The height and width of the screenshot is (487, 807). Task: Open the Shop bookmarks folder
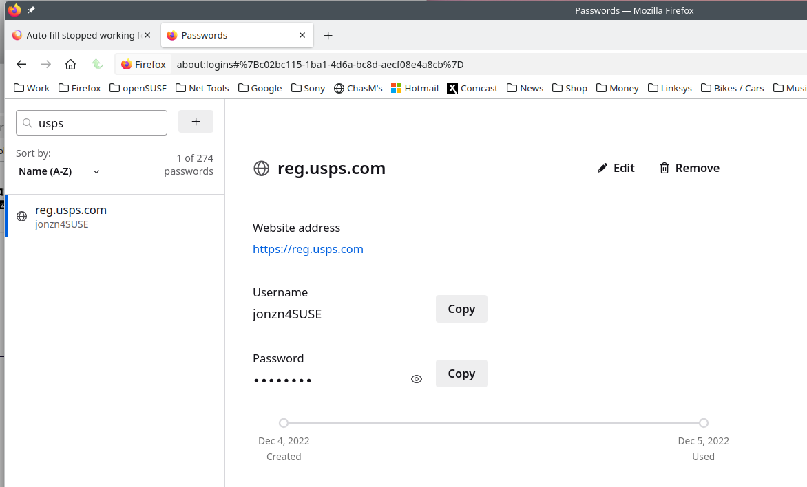569,88
